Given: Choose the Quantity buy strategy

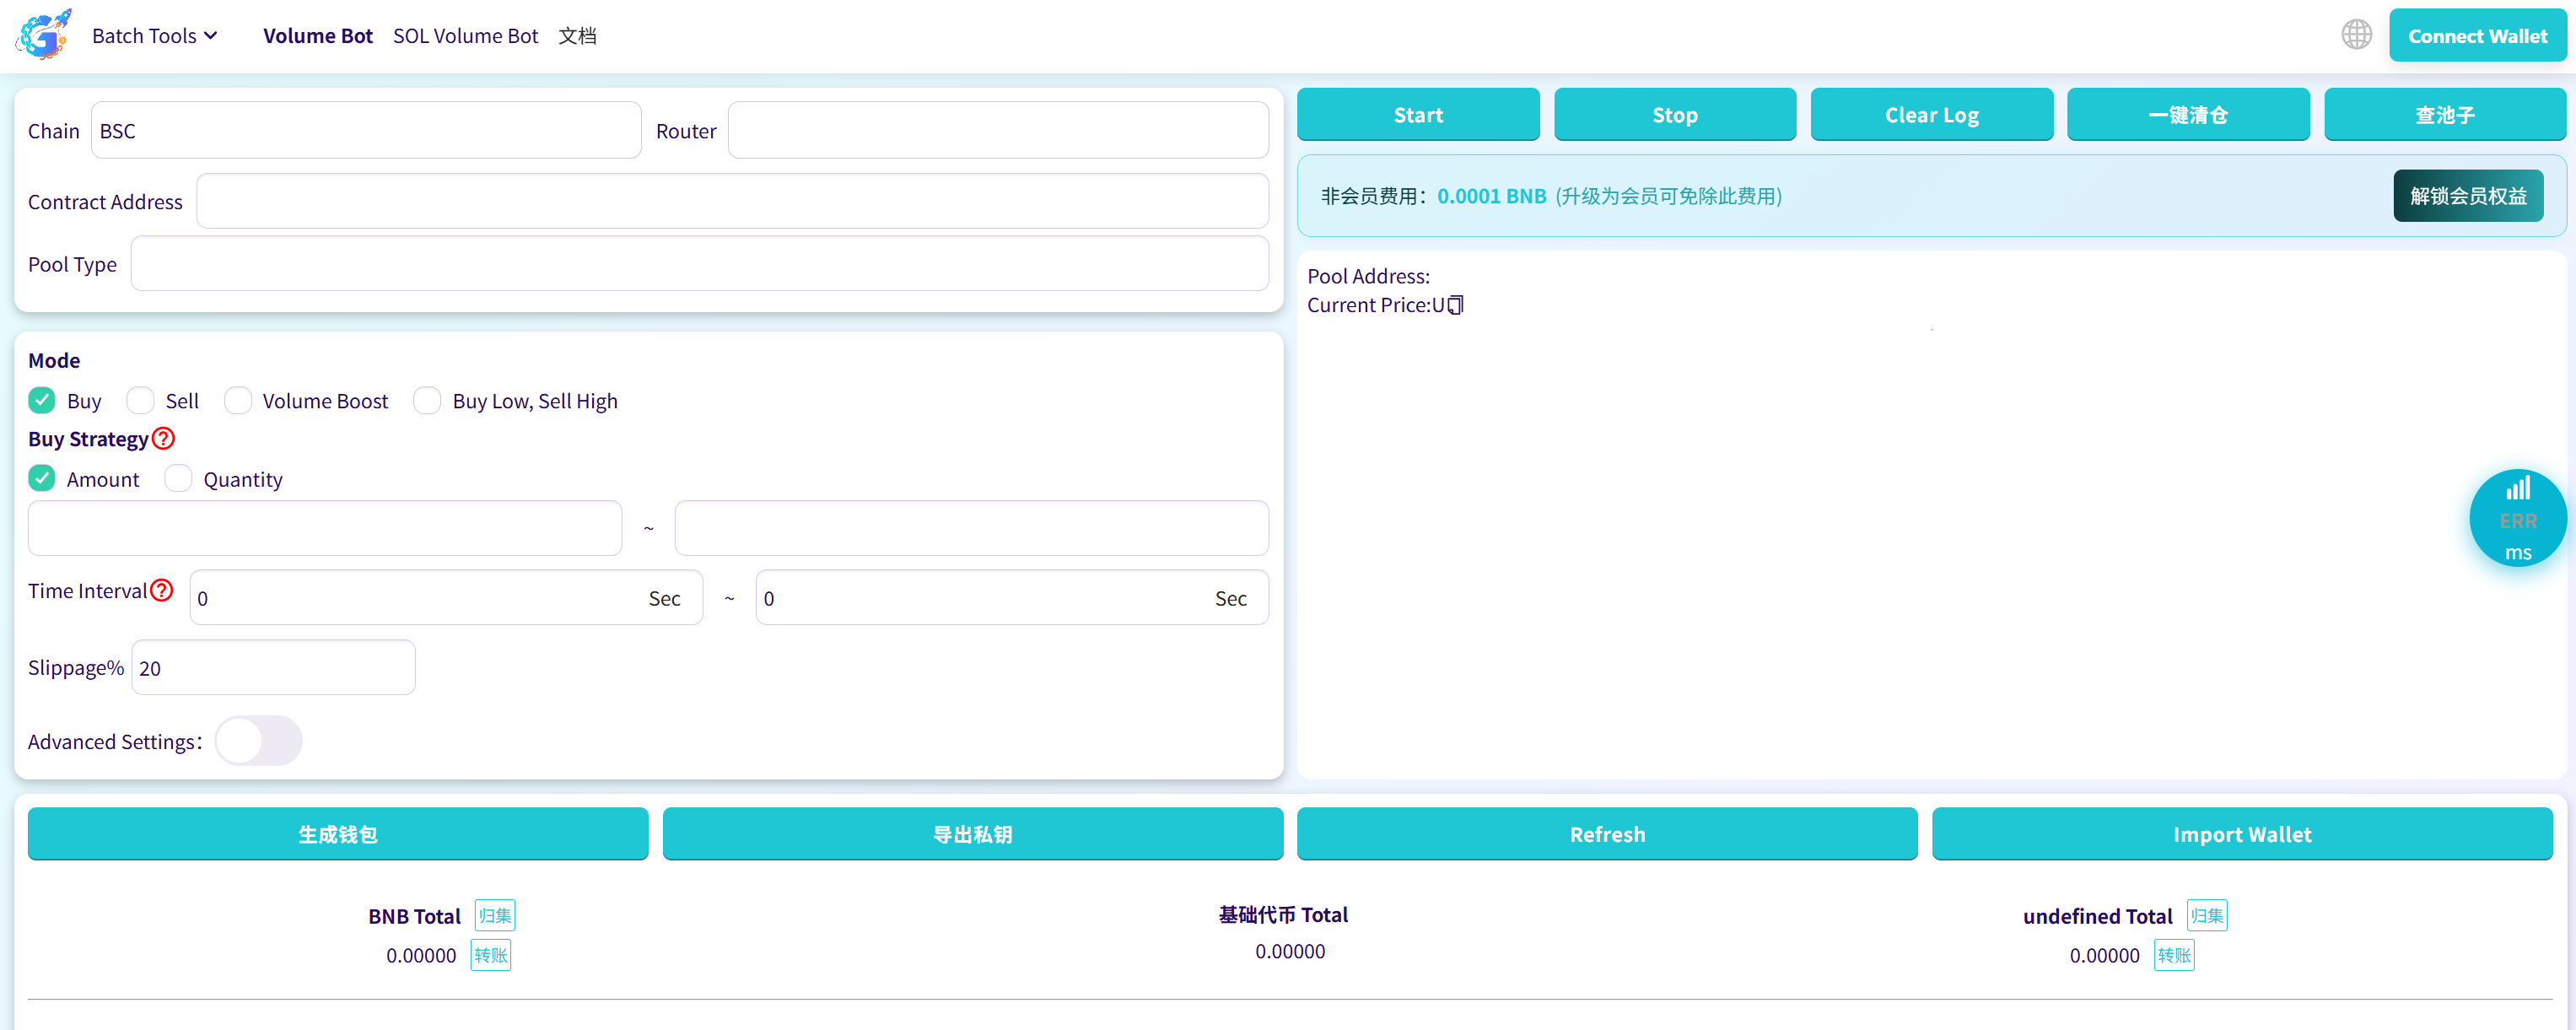Looking at the screenshot, I should coord(178,479).
